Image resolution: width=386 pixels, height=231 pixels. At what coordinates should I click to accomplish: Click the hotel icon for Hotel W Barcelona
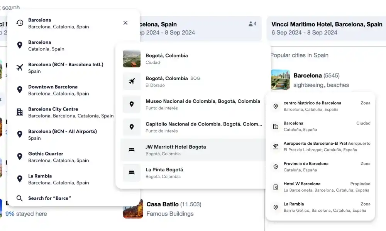[x=276, y=187]
